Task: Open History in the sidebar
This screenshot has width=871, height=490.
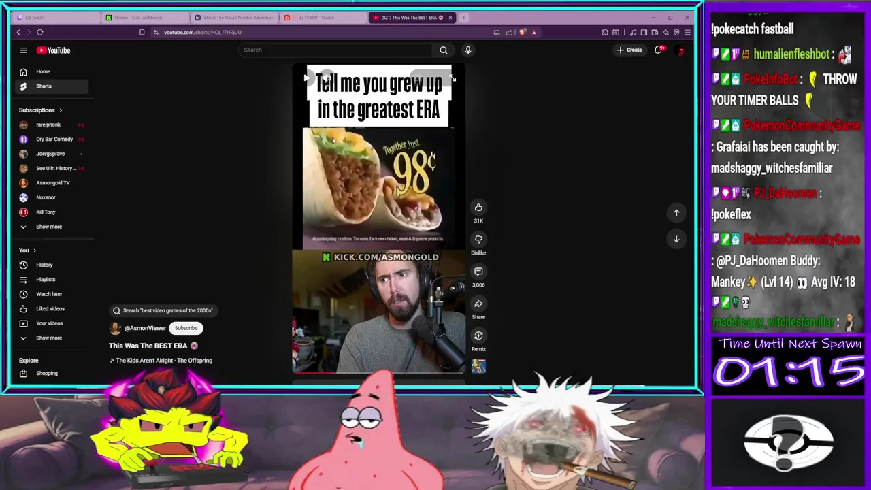Action: tap(51, 265)
